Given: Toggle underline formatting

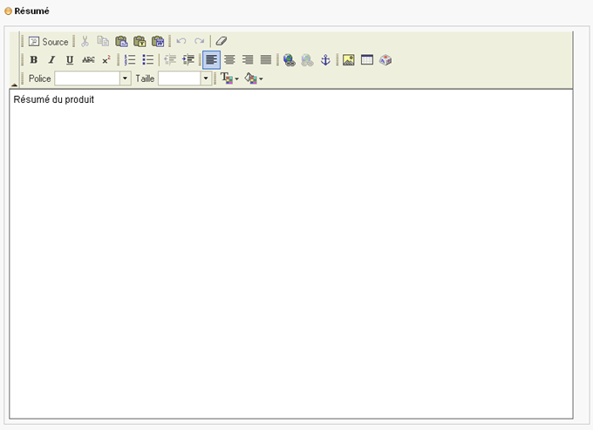Looking at the screenshot, I should 70,60.
